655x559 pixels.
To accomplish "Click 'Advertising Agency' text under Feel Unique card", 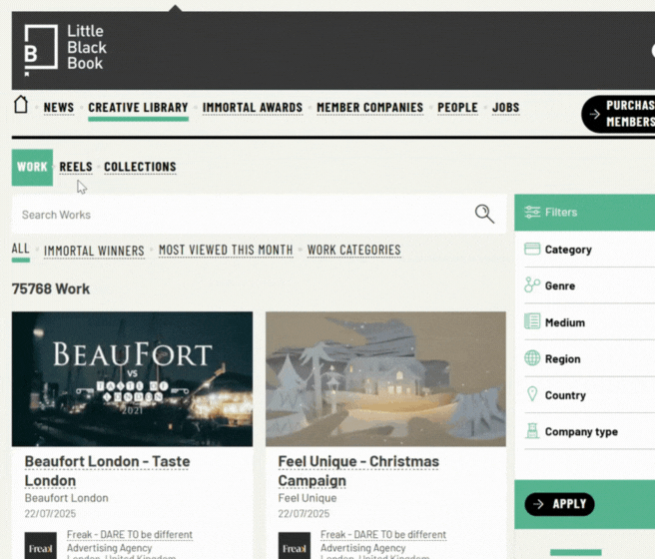I will [363, 548].
